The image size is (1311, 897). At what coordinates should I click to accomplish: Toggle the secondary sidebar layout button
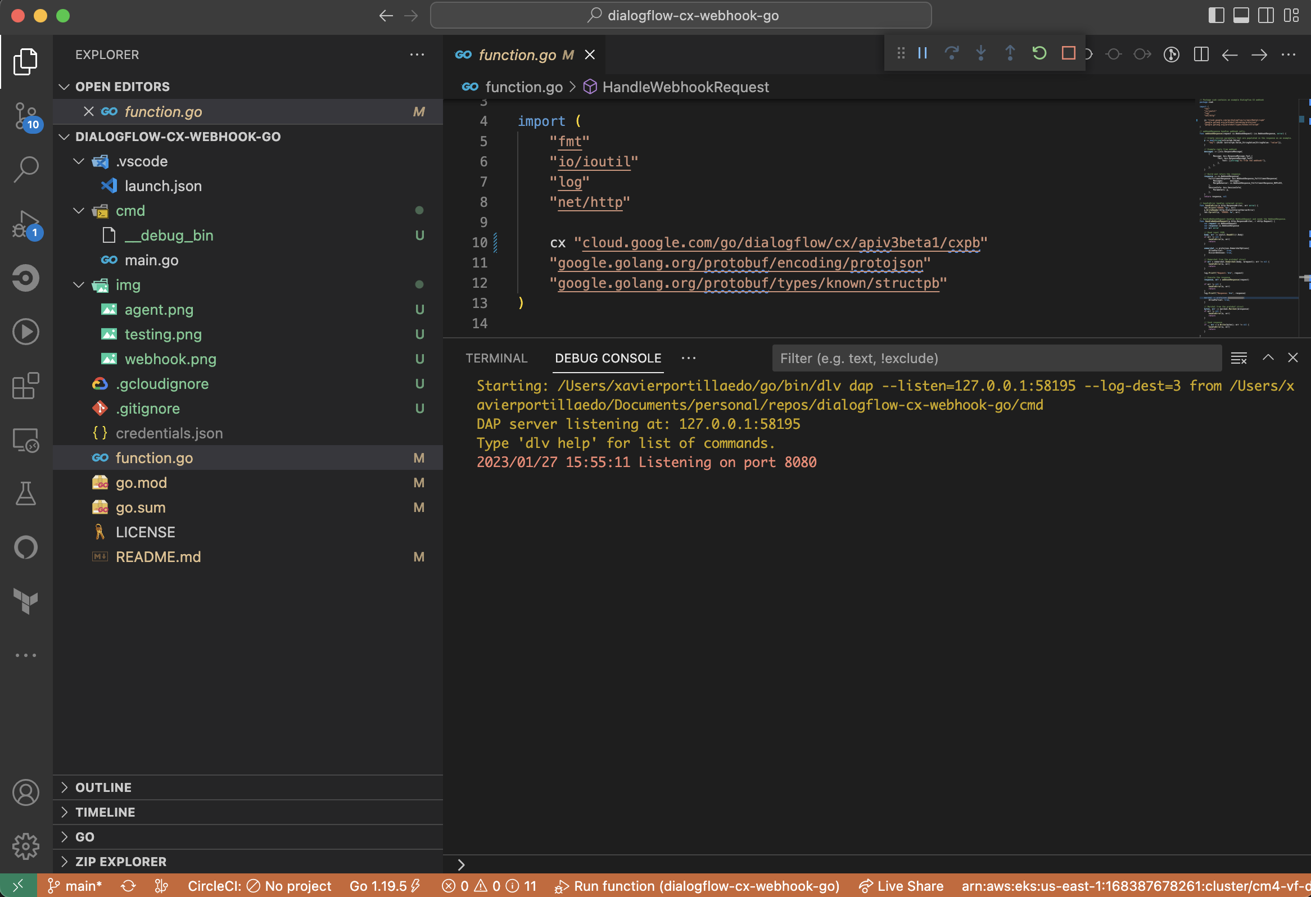coord(1266,16)
